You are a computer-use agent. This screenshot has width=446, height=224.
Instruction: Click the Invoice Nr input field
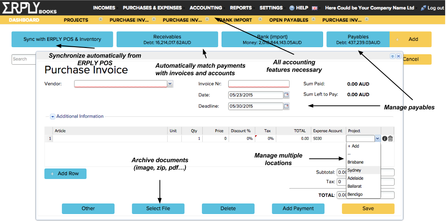259,84
